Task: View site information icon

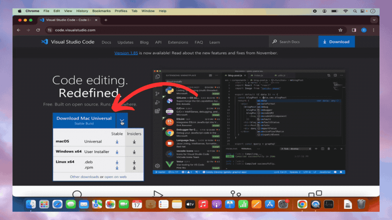Action: [x=50, y=30]
